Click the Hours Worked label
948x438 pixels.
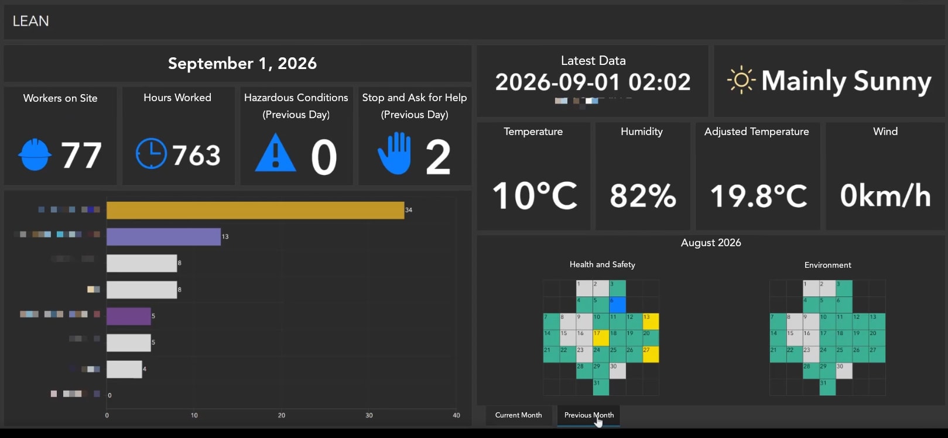coord(177,98)
